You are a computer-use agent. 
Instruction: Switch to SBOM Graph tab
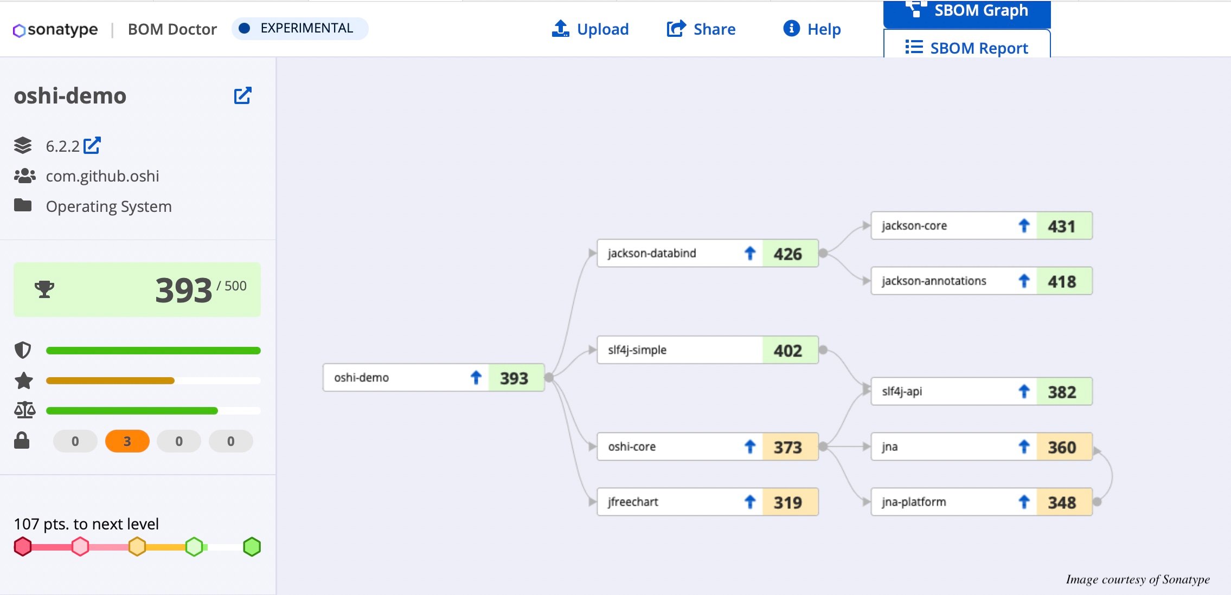(967, 12)
